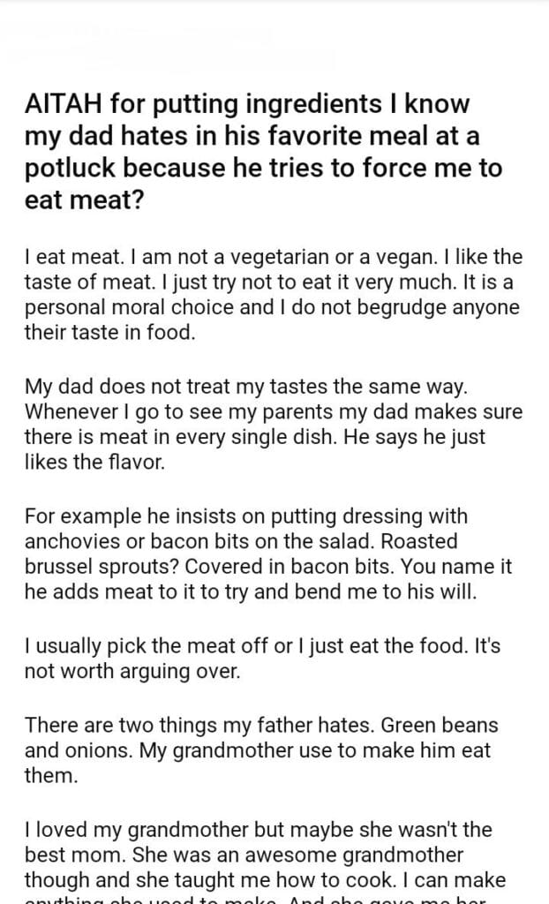Tap the phrase "bend me to his will"
Image resolution: width=549 pixels, height=904 pixels.
tap(389, 592)
